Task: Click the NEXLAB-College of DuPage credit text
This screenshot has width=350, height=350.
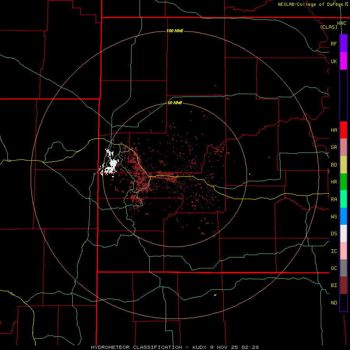Action: click(311, 4)
